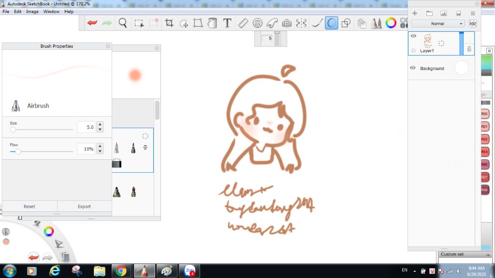This screenshot has width=495, height=278.
Task: Hide Layer1 using its eye icon
Action: click(413, 36)
